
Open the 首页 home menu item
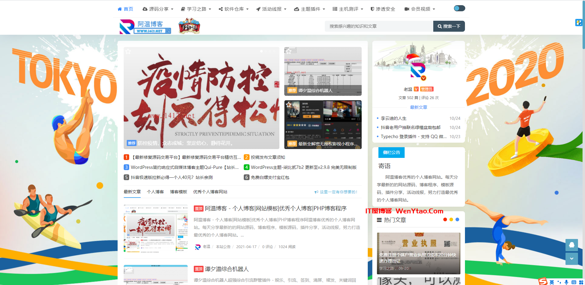125,9
